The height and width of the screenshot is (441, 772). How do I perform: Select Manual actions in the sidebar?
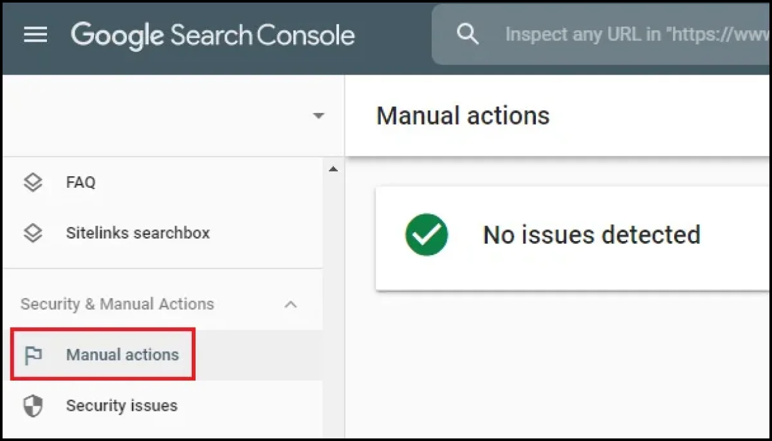122,355
